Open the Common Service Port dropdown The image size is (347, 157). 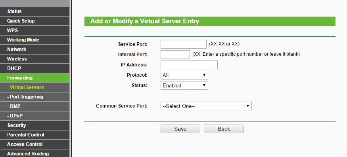click(x=206, y=106)
